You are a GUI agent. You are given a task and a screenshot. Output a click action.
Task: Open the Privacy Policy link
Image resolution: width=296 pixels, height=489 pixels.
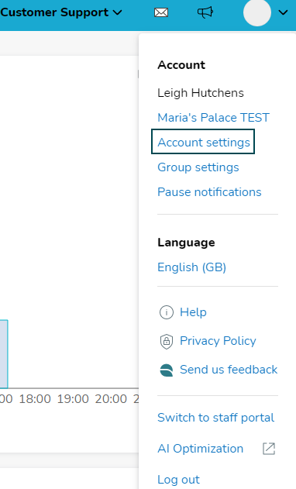tap(218, 341)
